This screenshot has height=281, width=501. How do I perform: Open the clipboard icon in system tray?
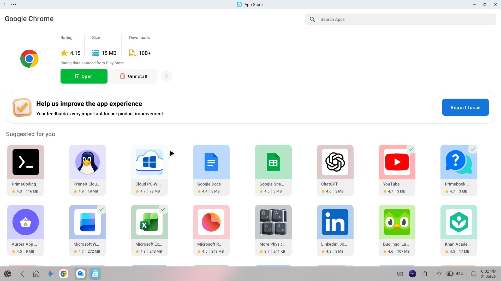pos(425,274)
